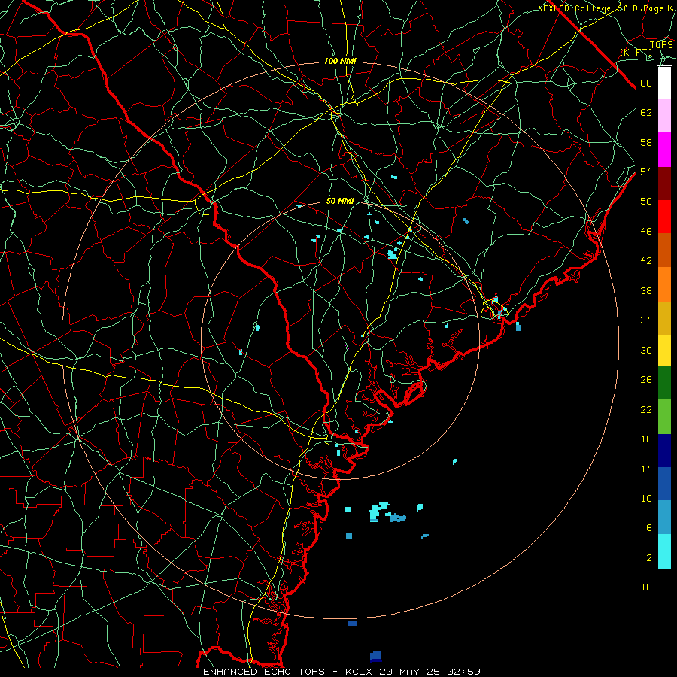
Task: Click the legend value 38
Action: (x=646, y=290)
